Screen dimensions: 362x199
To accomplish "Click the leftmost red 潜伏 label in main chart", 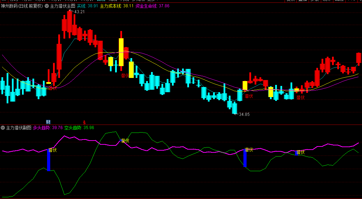I will (53, 88).
